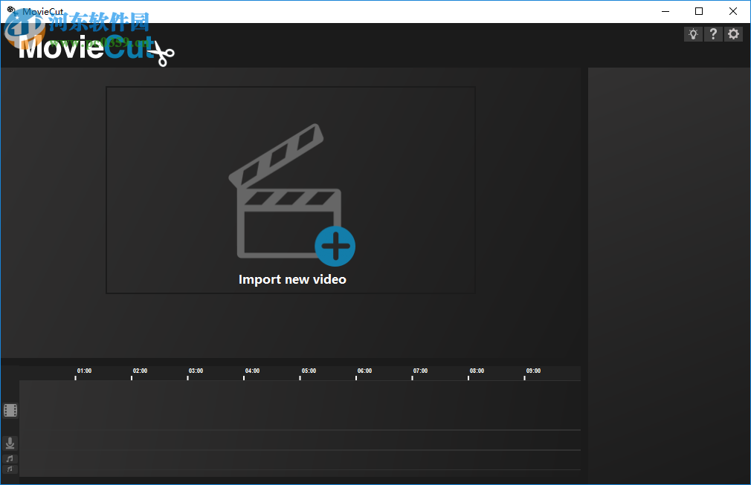Click the MovieCut application icon in the titlebar

click(x=10, y=10)
